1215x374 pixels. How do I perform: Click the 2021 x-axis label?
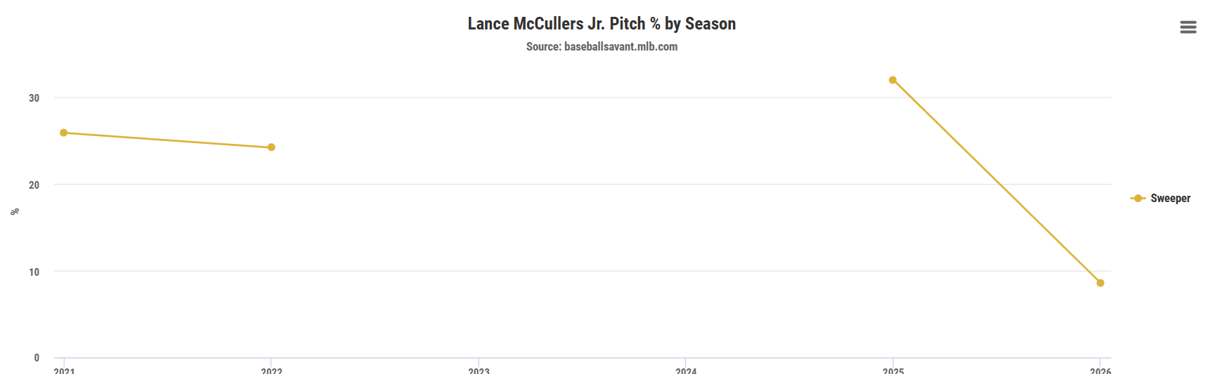pos(64,370)
